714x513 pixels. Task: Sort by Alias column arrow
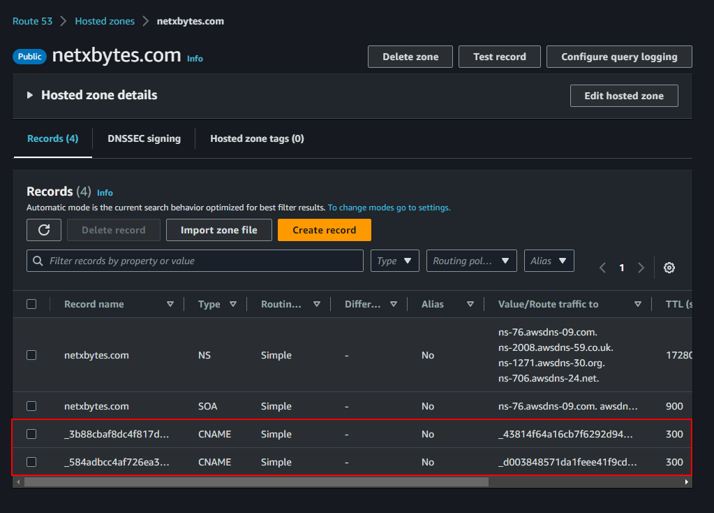(470, 304)
